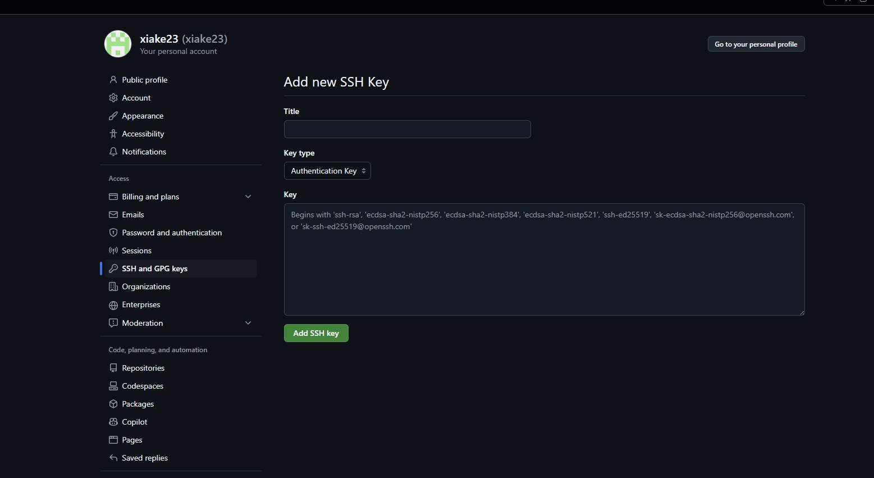874x478 pixels.
Task: Expand the Billing and plans section
Action: 248,197
